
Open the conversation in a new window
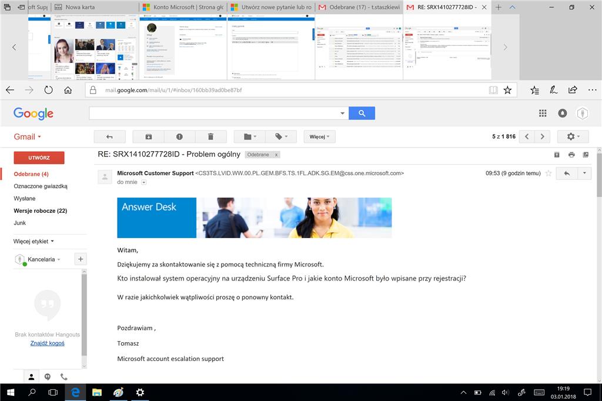click(586, 155)
